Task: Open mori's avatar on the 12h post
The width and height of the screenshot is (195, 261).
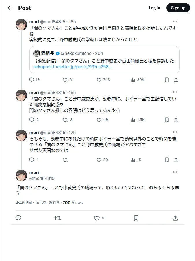Action: tap(21, 135)
